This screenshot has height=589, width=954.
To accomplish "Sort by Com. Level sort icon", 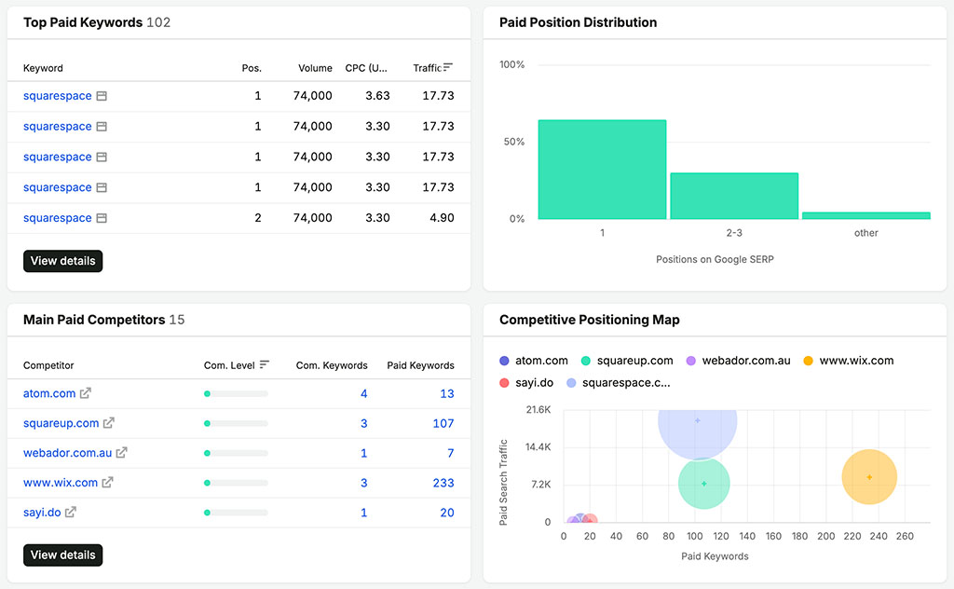I will click(x=264, y=364).
